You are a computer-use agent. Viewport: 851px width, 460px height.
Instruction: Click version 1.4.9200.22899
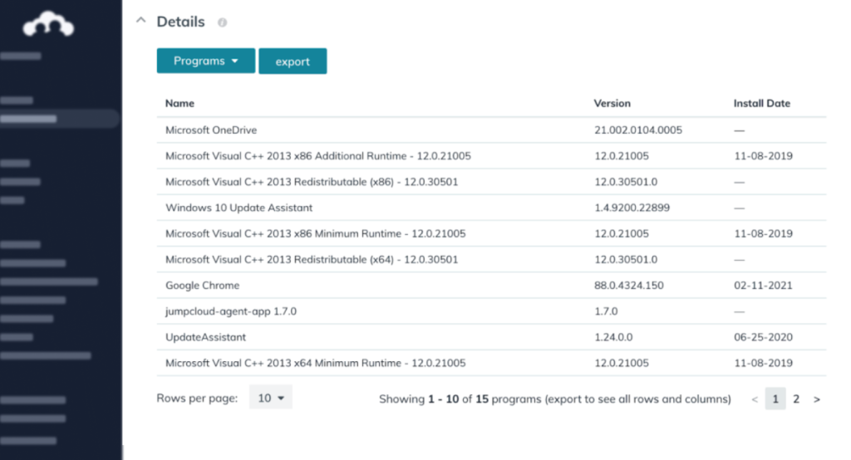pos(632,208)
